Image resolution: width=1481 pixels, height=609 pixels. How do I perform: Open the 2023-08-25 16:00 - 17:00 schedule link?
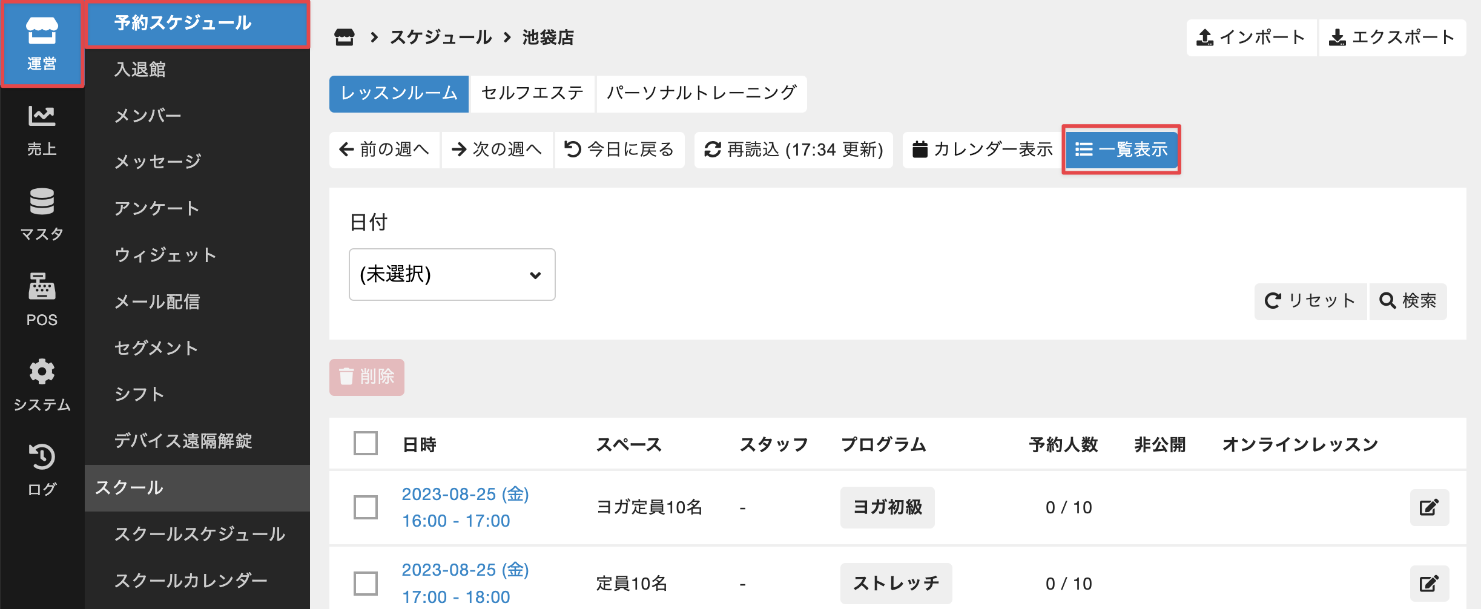click(465, 507)
